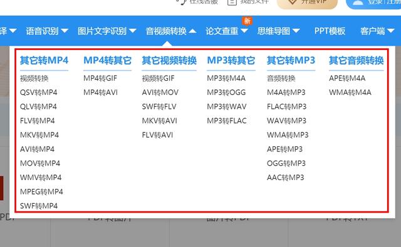Screen dimensions: 401x247
Task: Open the 我的文件 file icon
Action: [x=232, y=2]
